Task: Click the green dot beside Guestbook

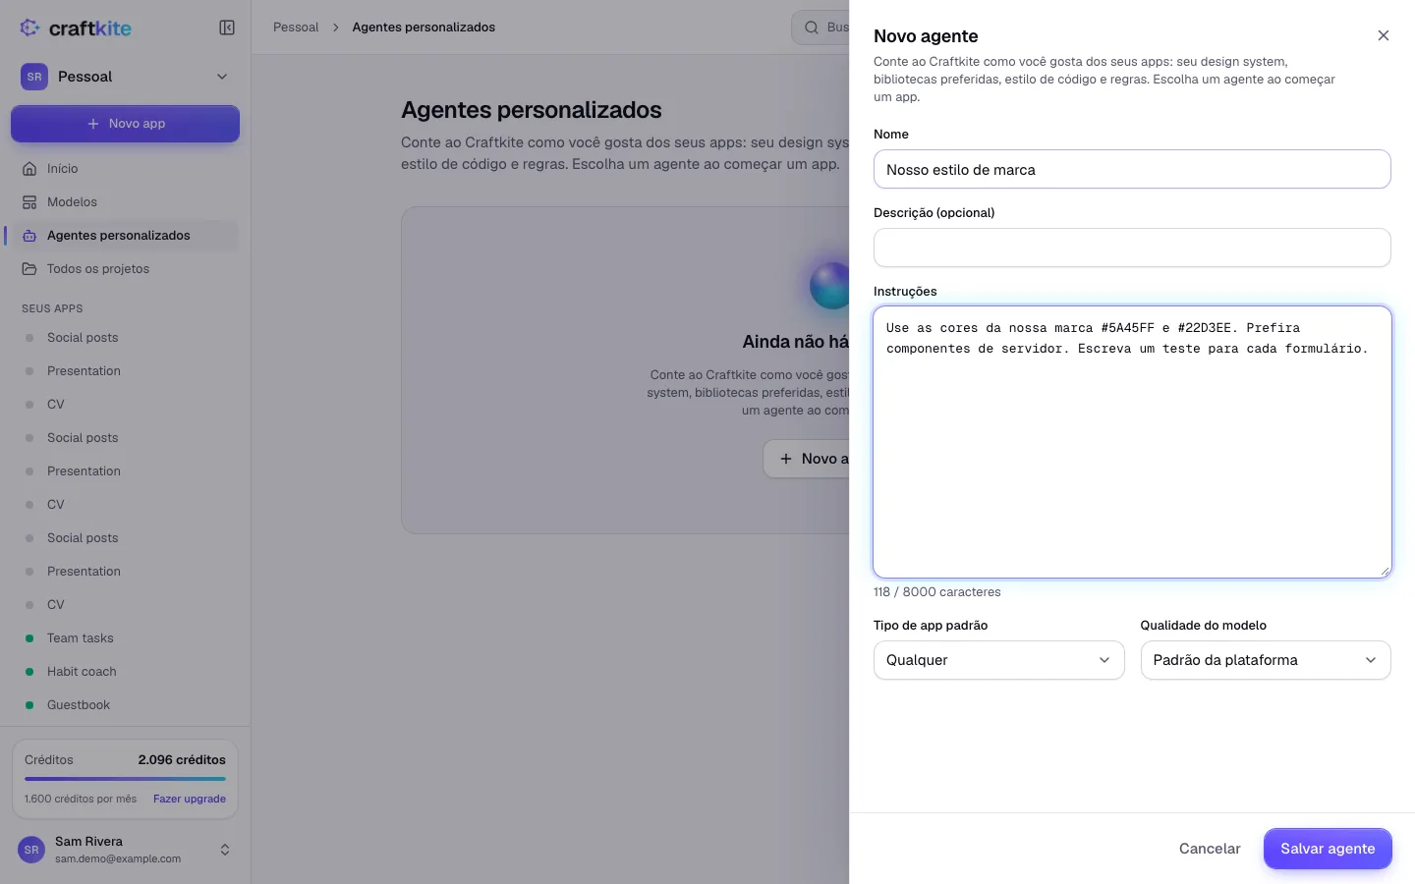Action: pyautogui.click(x=29, y=705)
